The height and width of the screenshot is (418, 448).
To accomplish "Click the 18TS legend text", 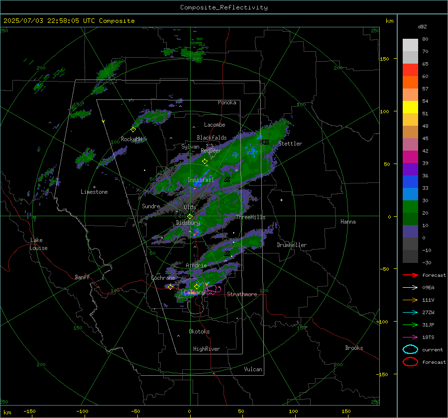I will [x=428, y=337].
